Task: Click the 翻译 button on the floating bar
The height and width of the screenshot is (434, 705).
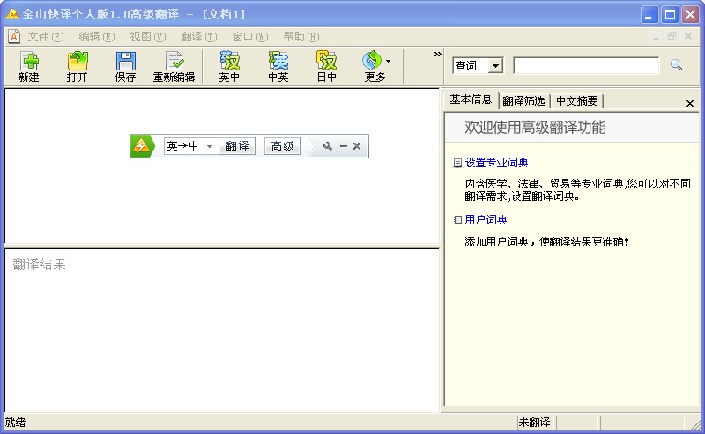Action: (x=237, y=146)
